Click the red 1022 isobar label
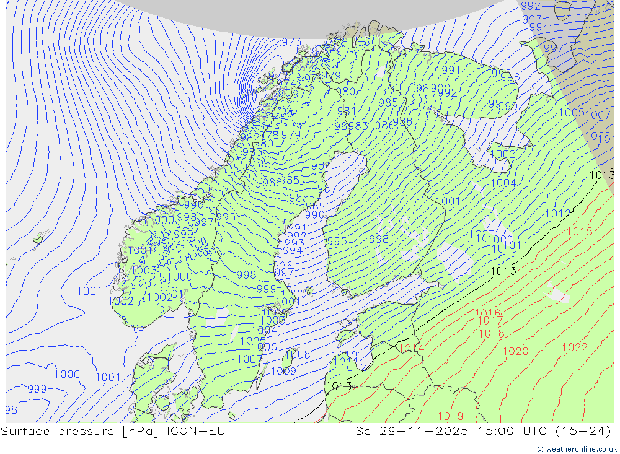The width and height of the screenshot is (620, 454). pyautogui.click(x=575, y=347)
